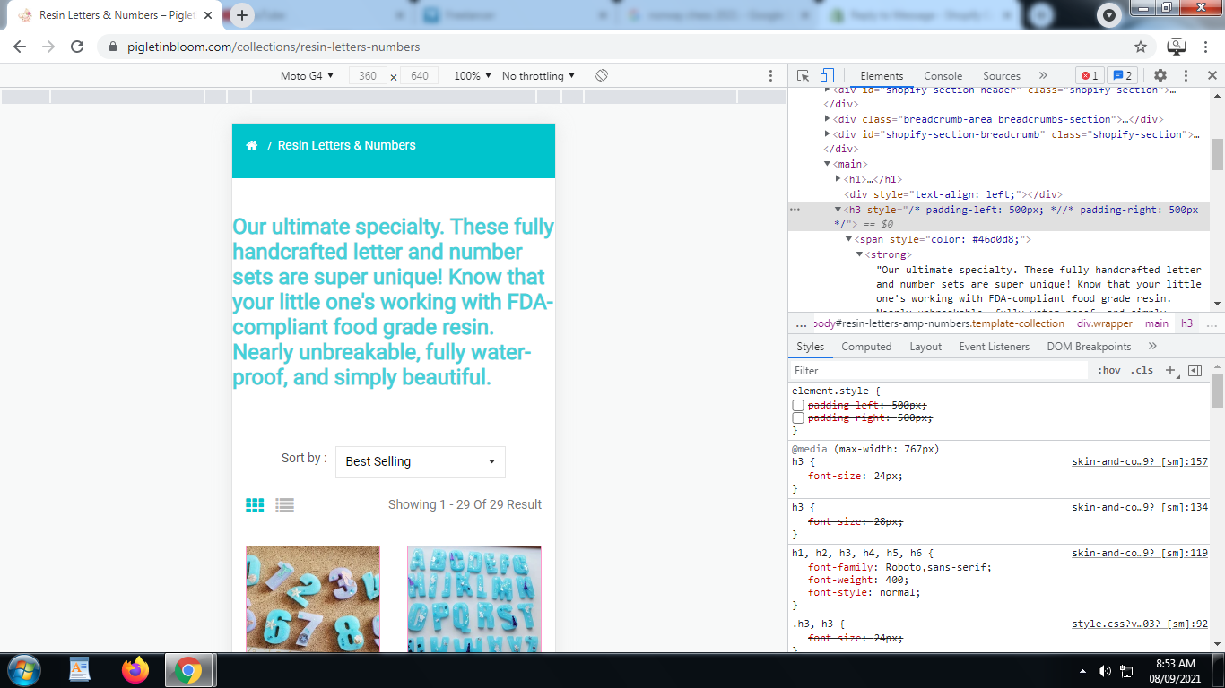Open the Best Selling sort dropdown
1225x688 pixels.
421,461
